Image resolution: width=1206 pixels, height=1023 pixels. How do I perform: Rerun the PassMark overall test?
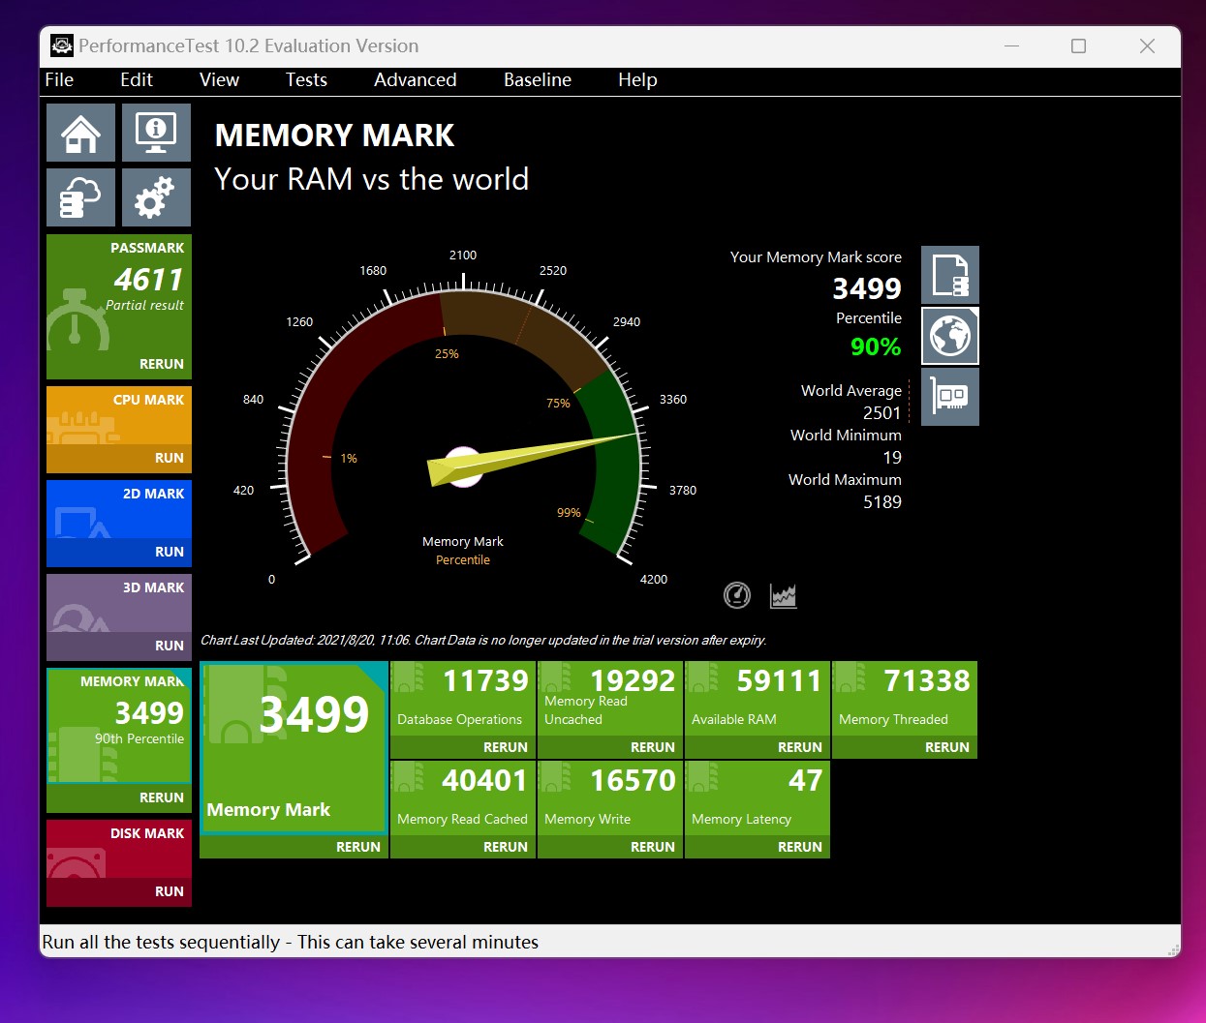click(161, 364)
